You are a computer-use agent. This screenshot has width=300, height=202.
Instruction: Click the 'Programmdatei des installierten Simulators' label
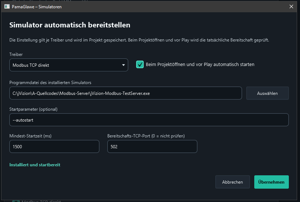click(50, 83)
